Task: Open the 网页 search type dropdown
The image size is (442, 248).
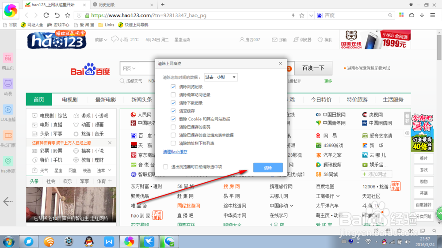Action: pos(129,68)
